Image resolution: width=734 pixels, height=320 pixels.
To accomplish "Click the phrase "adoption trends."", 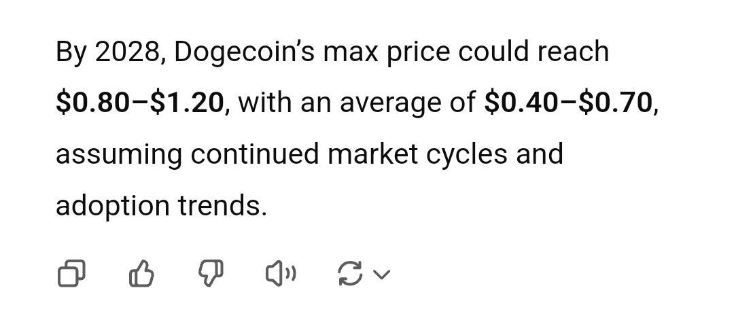I will 162,205.
